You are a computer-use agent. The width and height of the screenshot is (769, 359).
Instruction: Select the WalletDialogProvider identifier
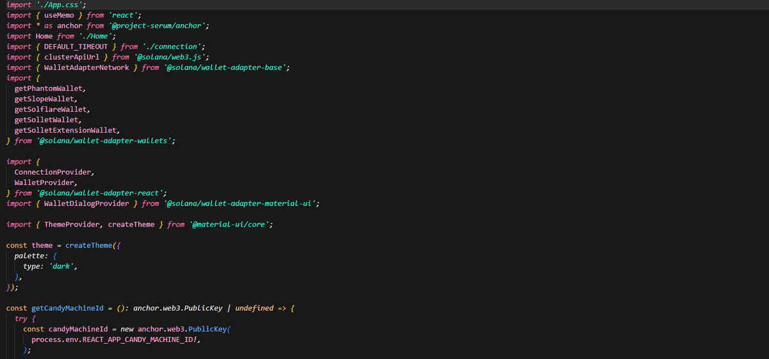(87, 203)
